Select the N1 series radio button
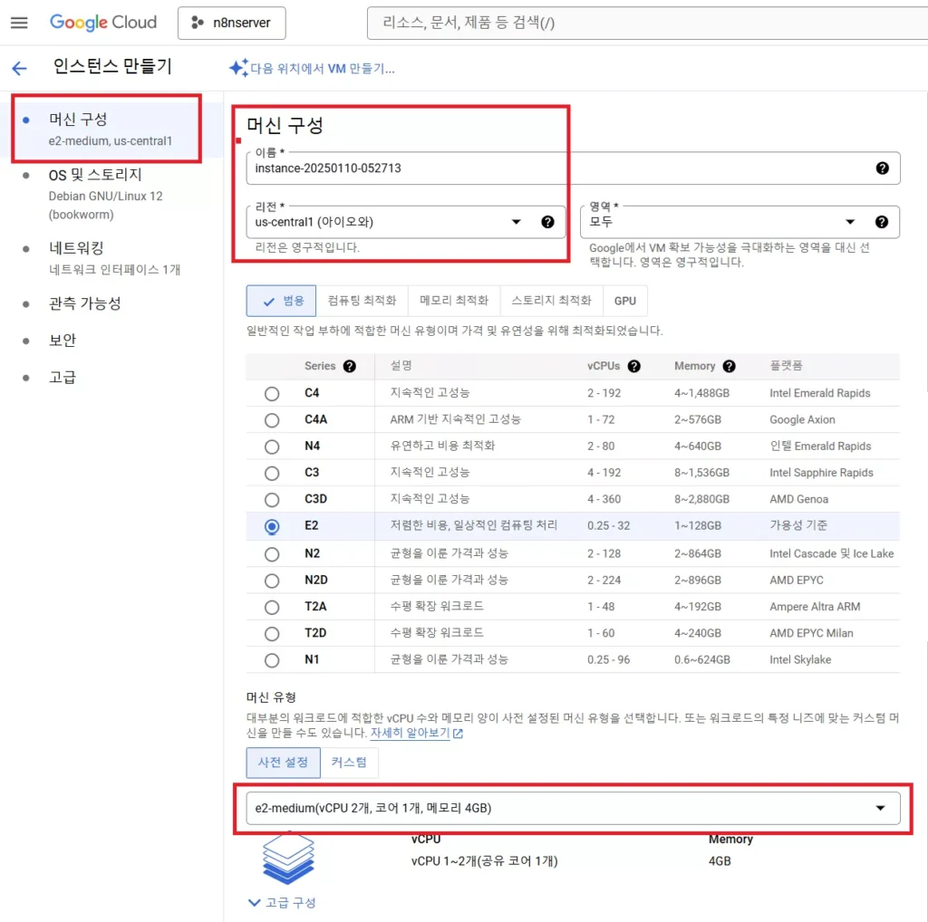928x922 pixels. point(272,660)
